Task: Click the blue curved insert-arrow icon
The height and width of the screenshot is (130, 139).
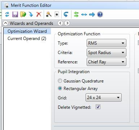Action: click(x=31, y=14)
